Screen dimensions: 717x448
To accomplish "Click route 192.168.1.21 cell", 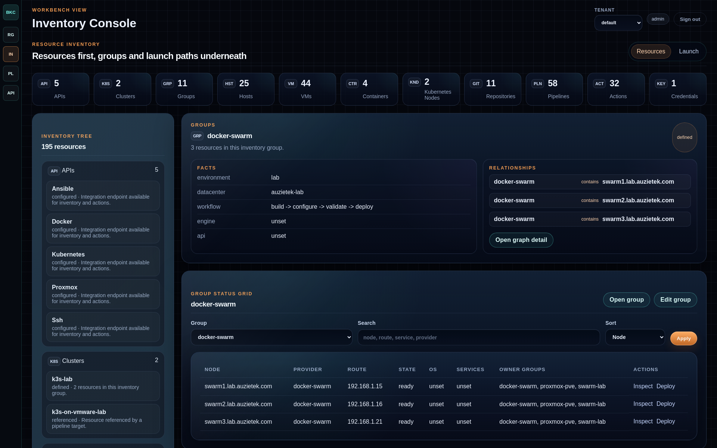I will pos(365,422).
